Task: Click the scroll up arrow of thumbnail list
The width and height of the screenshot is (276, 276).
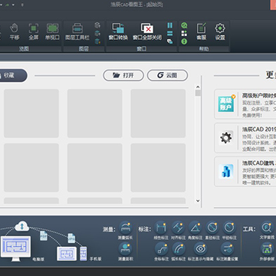Action: pyautogui.click(x=198, y=87)
